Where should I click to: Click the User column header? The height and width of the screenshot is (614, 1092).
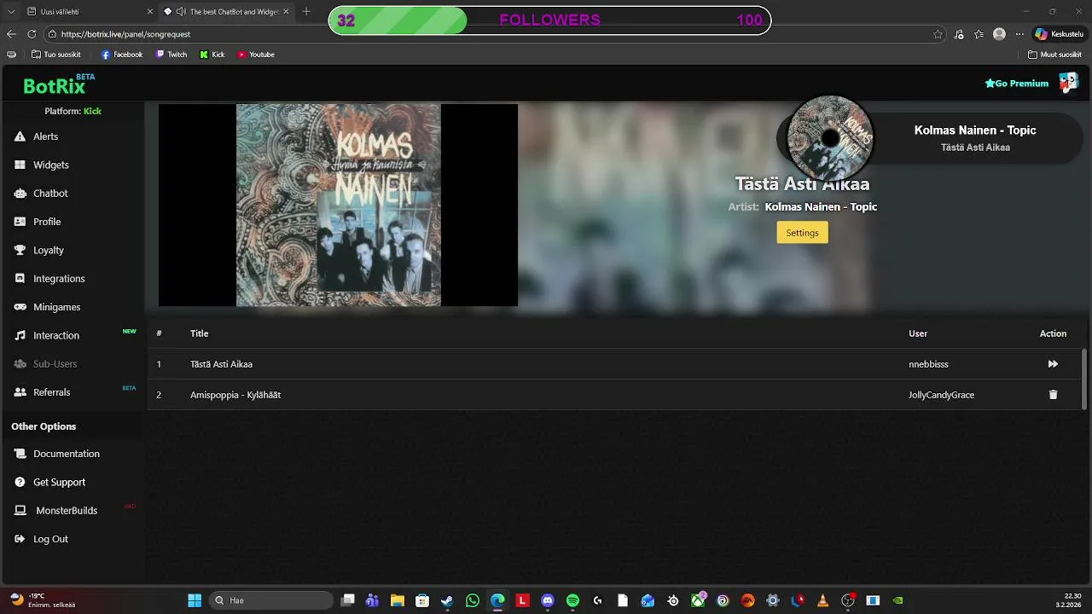click(x=918, y=333)
